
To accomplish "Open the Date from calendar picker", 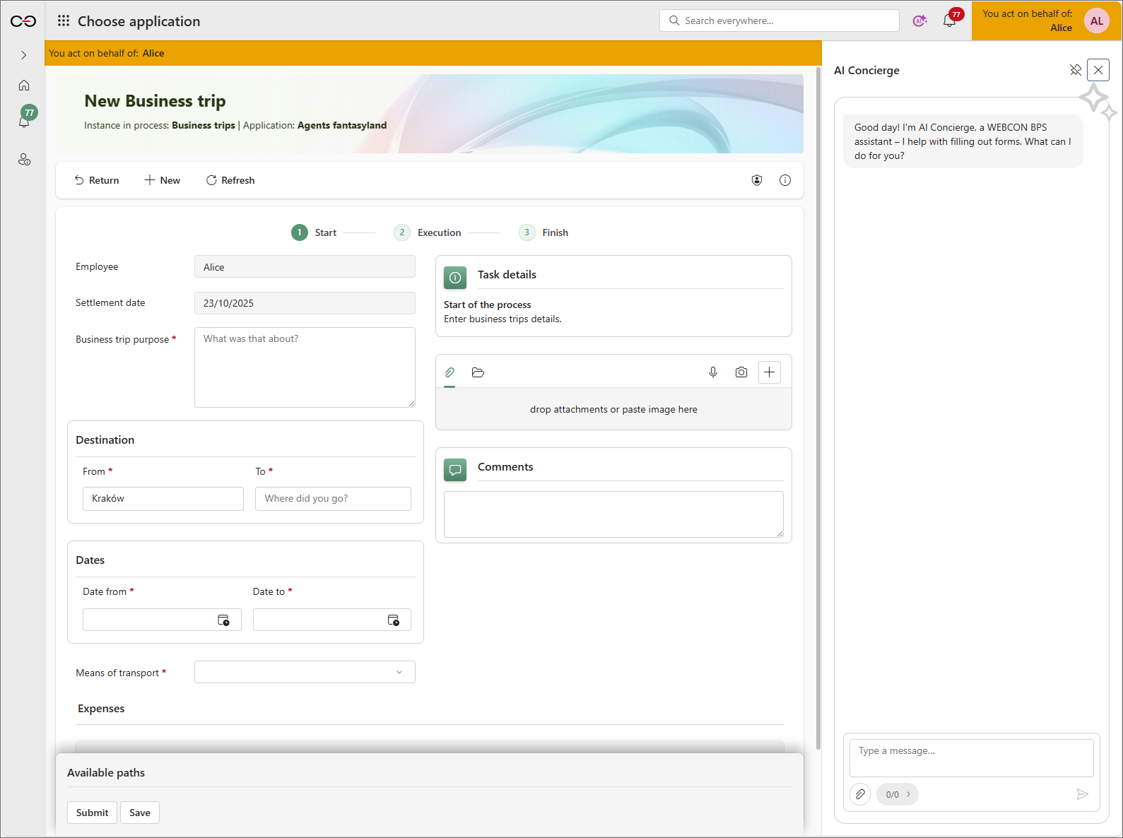I will coord(223,620).
